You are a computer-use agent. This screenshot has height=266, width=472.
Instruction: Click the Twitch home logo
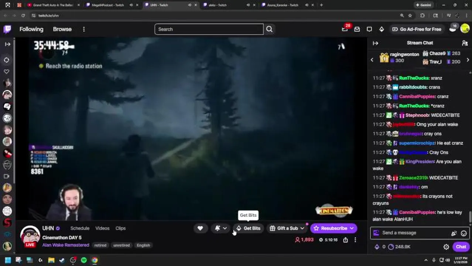click(7, 29)
